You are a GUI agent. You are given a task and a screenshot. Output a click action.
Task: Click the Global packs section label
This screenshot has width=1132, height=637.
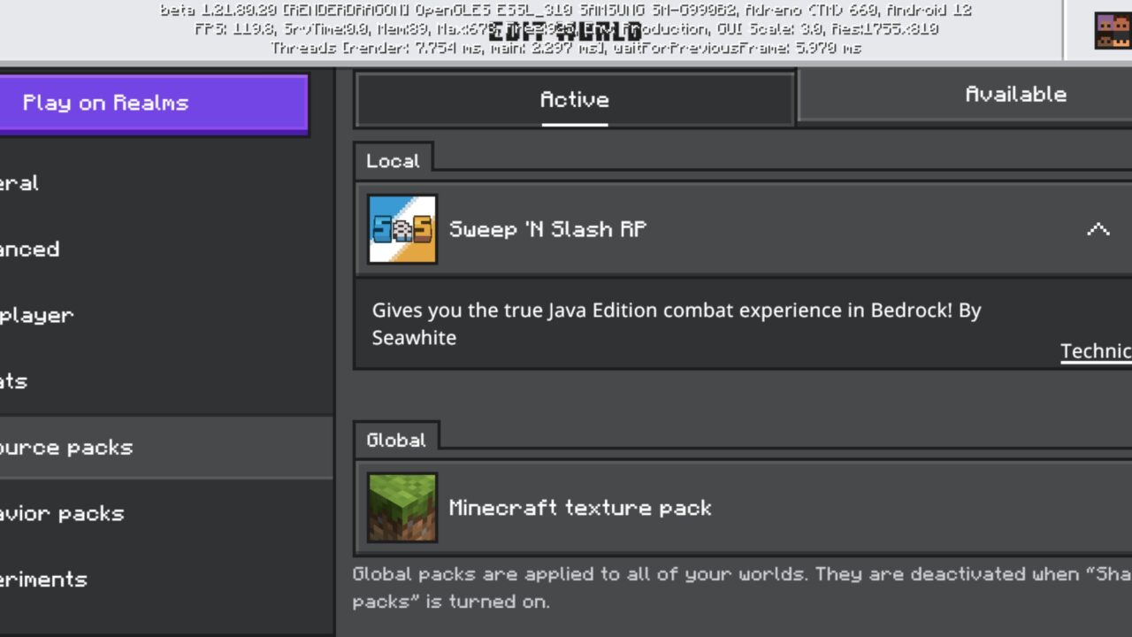pyautogui.click(x=395, y=440)
